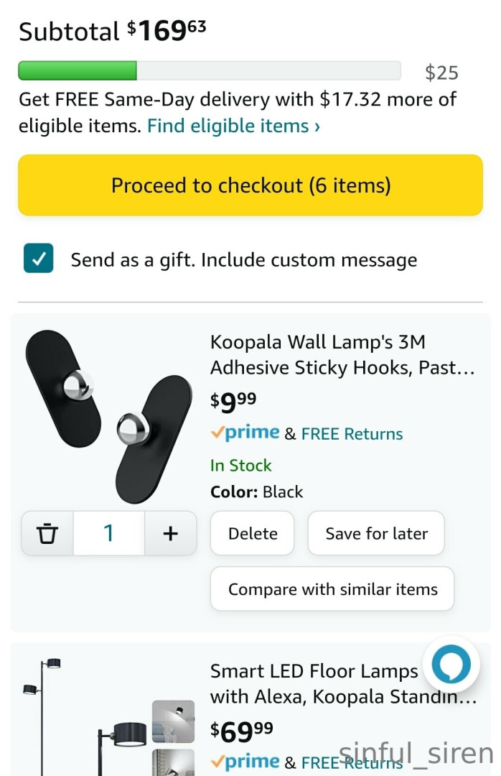Save the sticky hooks for later
Viewport: 501px width, 776px height.
pos(376,533)
